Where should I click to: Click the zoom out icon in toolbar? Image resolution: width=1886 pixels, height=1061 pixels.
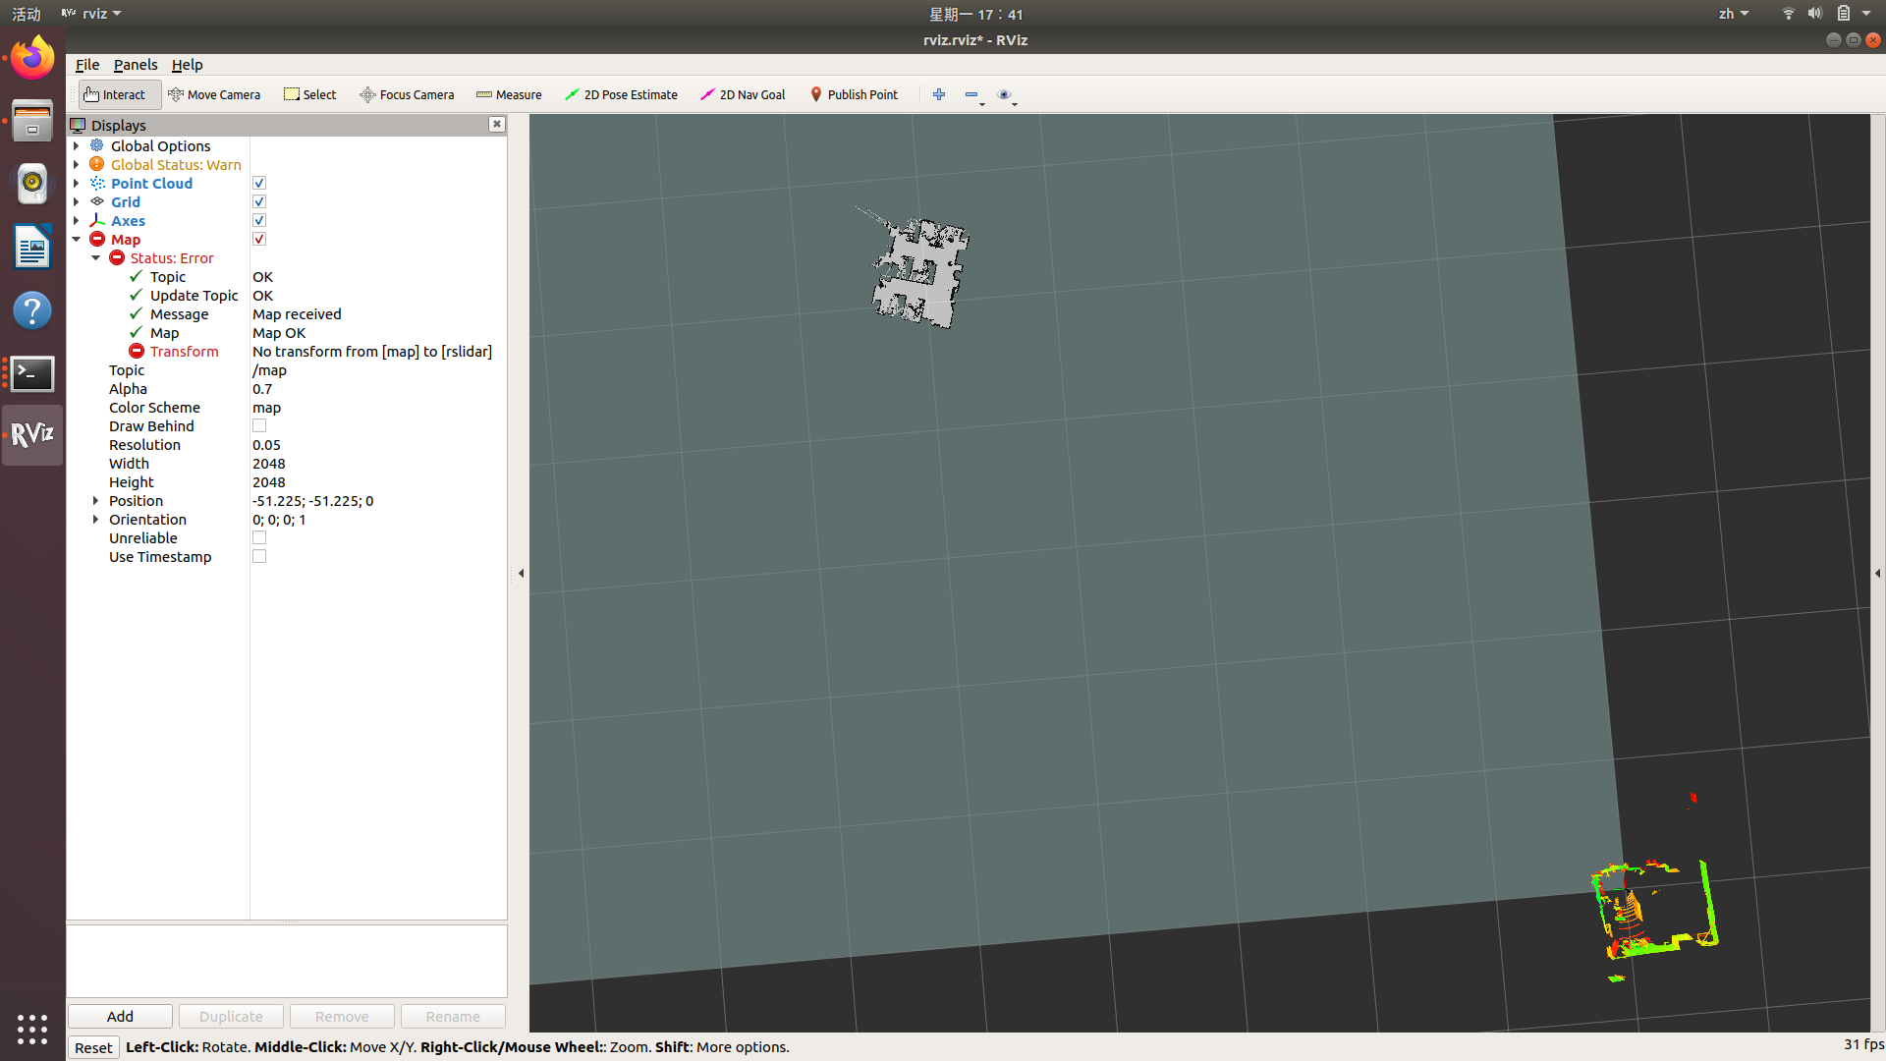(x=971, y=93)
